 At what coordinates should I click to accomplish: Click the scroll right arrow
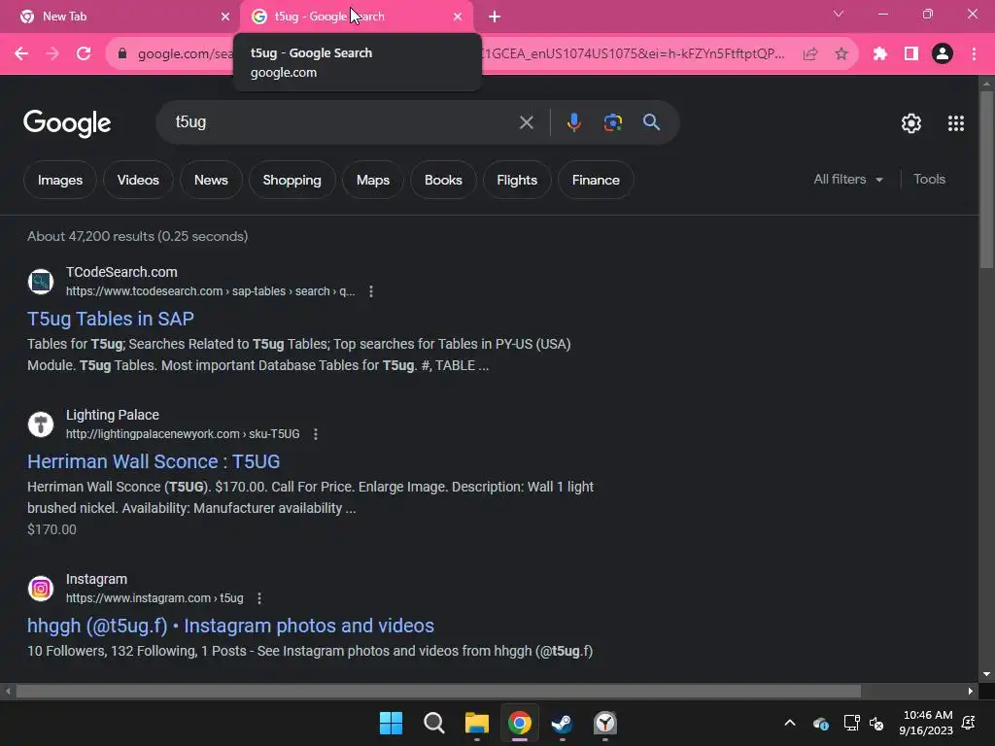[x=971, y=692]
